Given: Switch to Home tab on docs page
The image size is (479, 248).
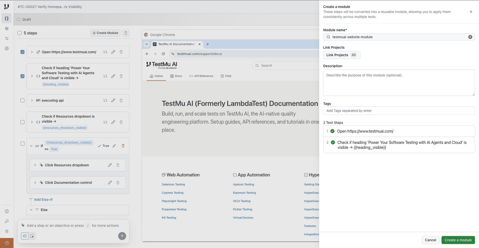Looking at the screenshot, I should 156,76.
